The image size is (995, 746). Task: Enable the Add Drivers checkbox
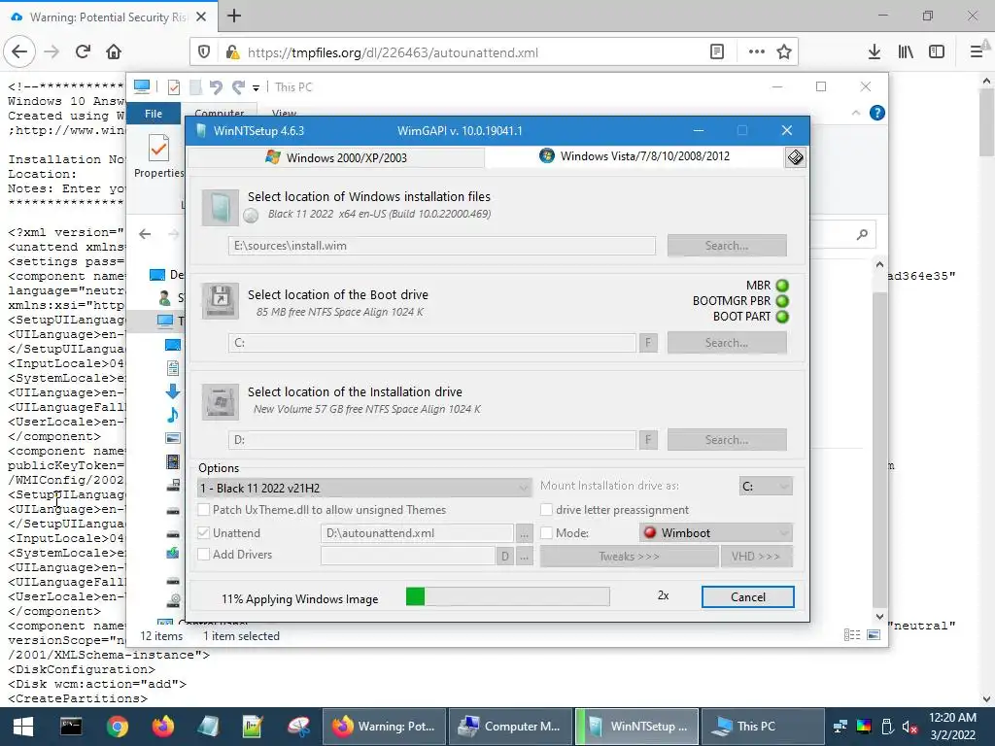click(204, 555)
